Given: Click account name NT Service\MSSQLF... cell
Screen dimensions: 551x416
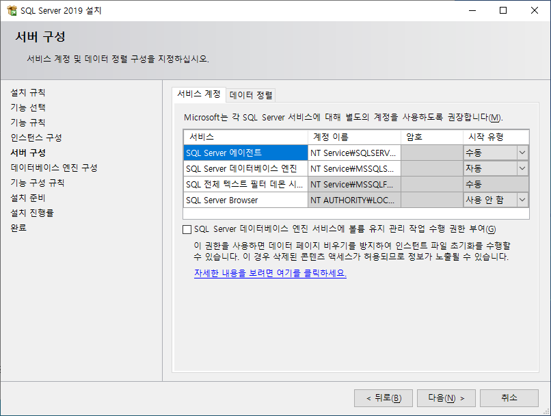Looking at the screenshot, I should 354,184.
